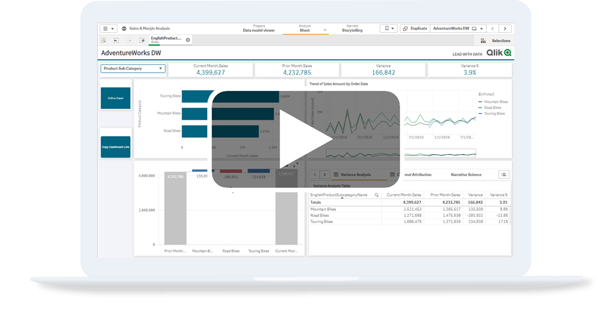This screenshot has height=329, width=611.
Task: Open the Selections tool icon
Action: [483, 41]
